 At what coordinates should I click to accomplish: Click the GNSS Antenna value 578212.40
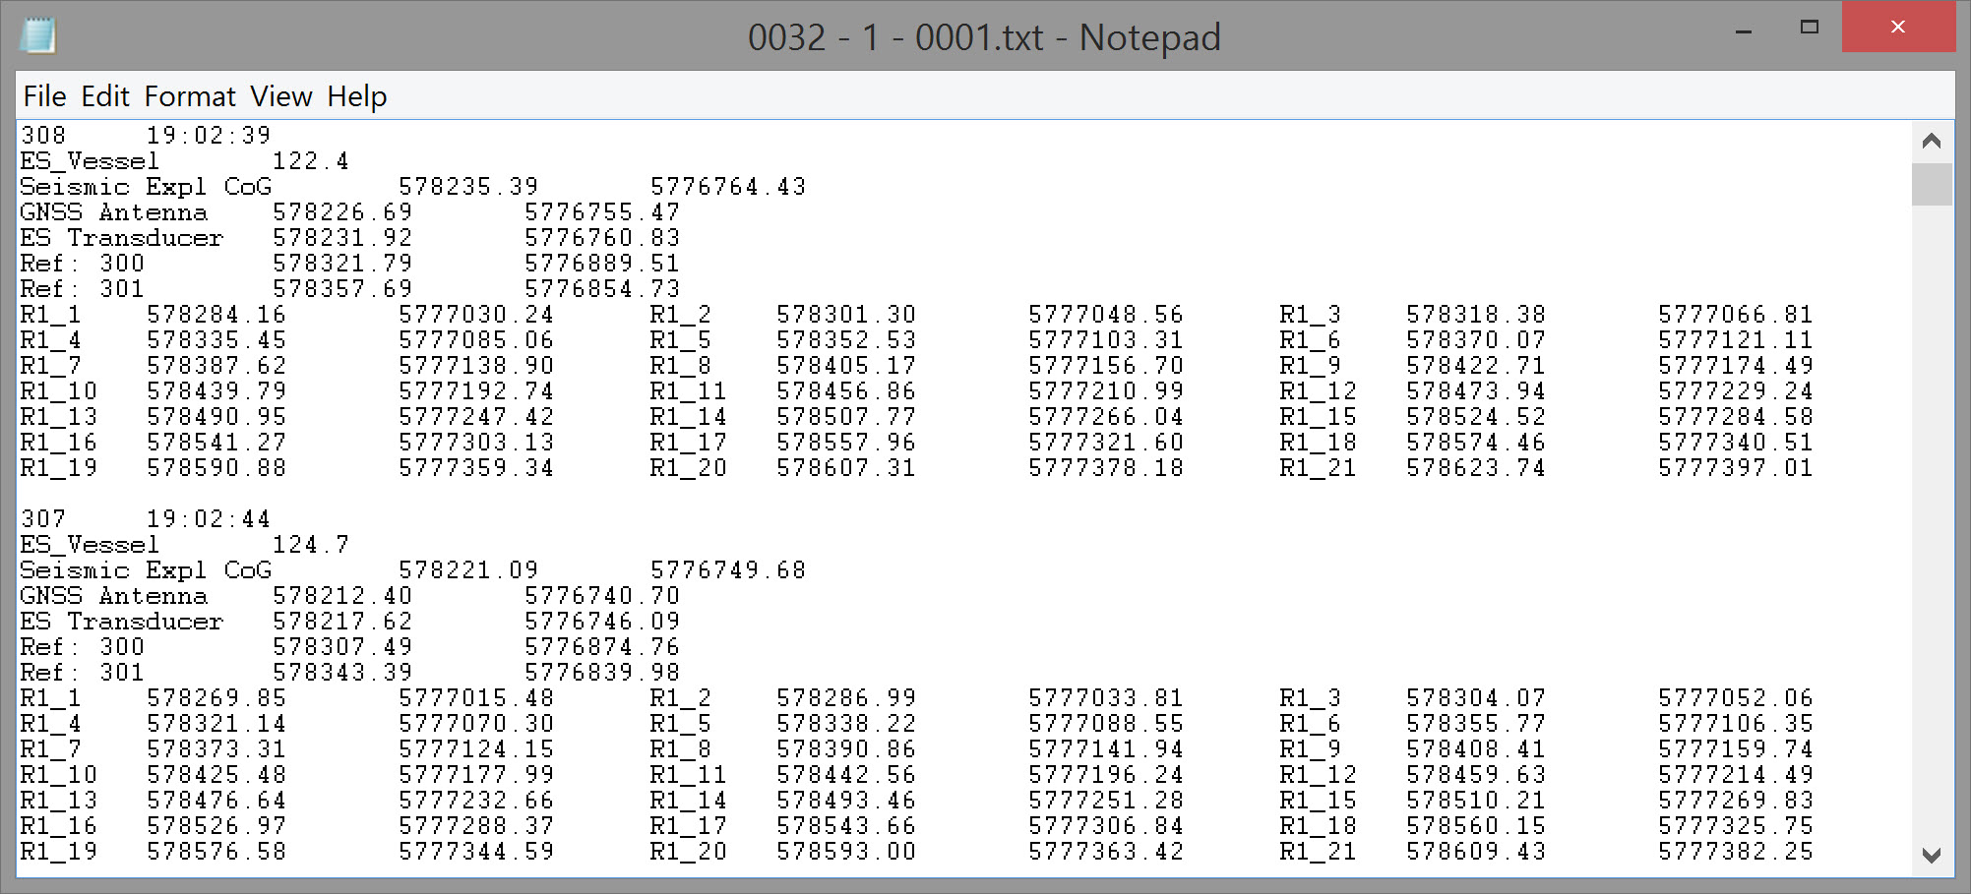(x=342, y=595)
